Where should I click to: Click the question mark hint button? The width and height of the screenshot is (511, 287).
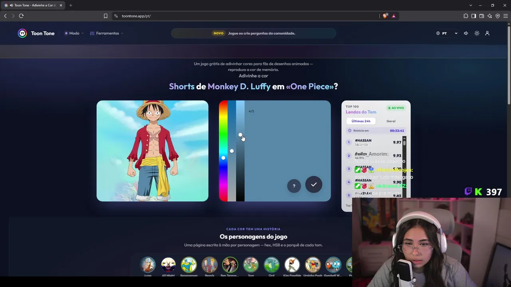[294, 186]
